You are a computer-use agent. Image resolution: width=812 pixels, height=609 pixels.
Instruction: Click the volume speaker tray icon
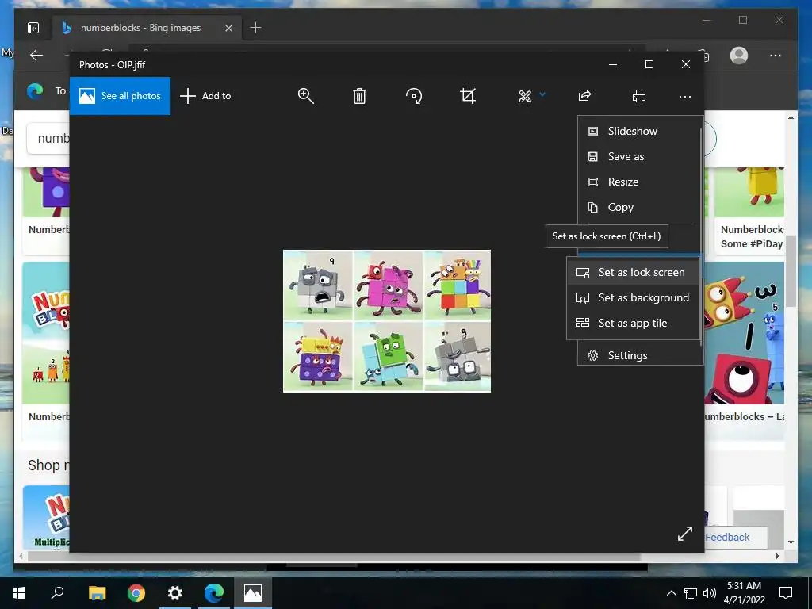(710, 593)
